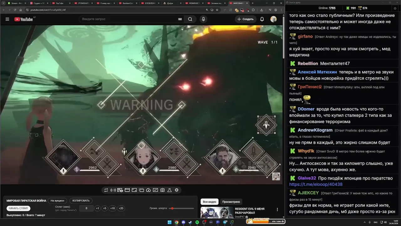Open the gear settings in video toolbar
The height and width of the screenshot is (226, 401).
(x=177, y=190)
